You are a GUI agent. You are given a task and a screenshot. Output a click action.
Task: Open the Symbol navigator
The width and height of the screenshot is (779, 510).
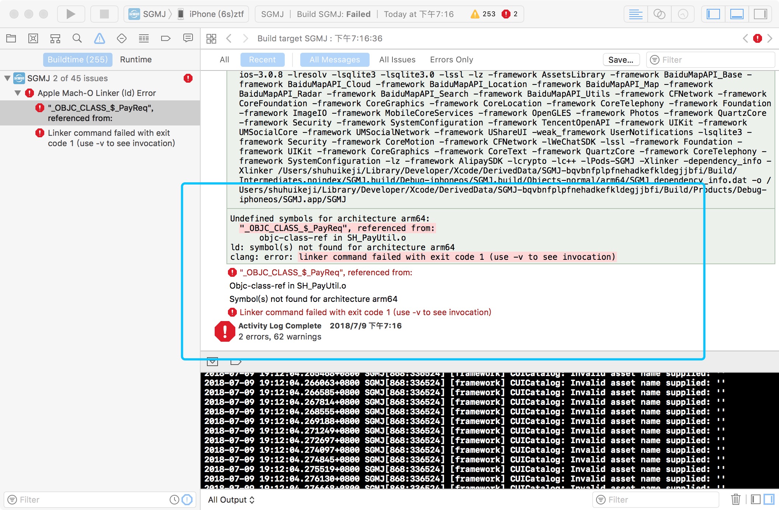(x=55, y=38)
